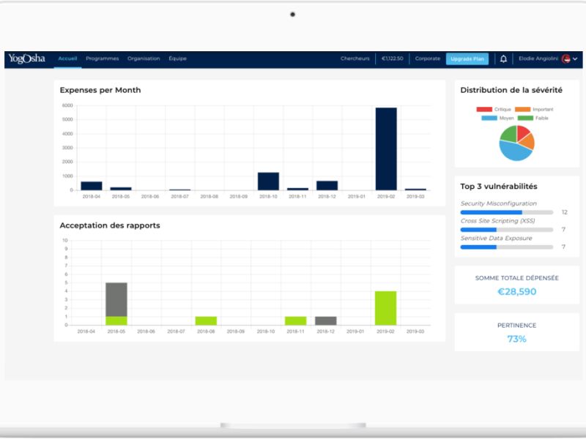
Task: Click the user avatar icon
Action: pos(565,59)
